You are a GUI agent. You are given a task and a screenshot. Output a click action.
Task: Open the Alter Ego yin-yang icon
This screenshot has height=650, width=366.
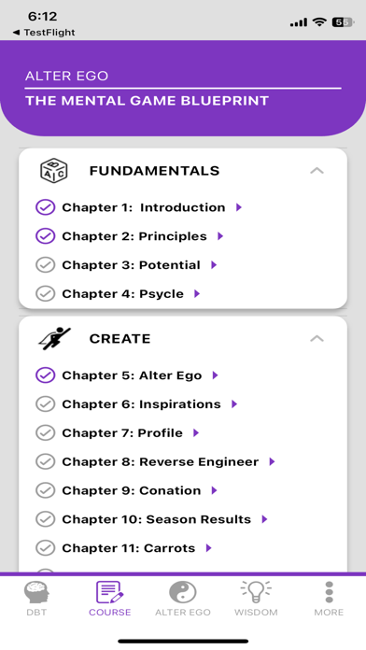coord(182,592)
